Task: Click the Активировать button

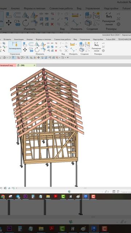Action: [x=15, y=47]
